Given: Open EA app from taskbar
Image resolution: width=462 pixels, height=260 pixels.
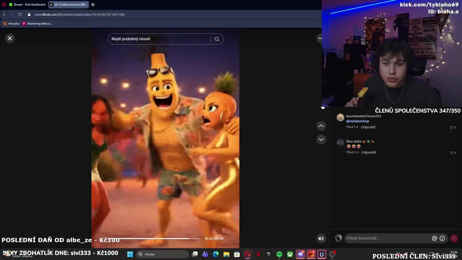Looking at the screenshot, I should pyautogui.click(x=311, y=254).
